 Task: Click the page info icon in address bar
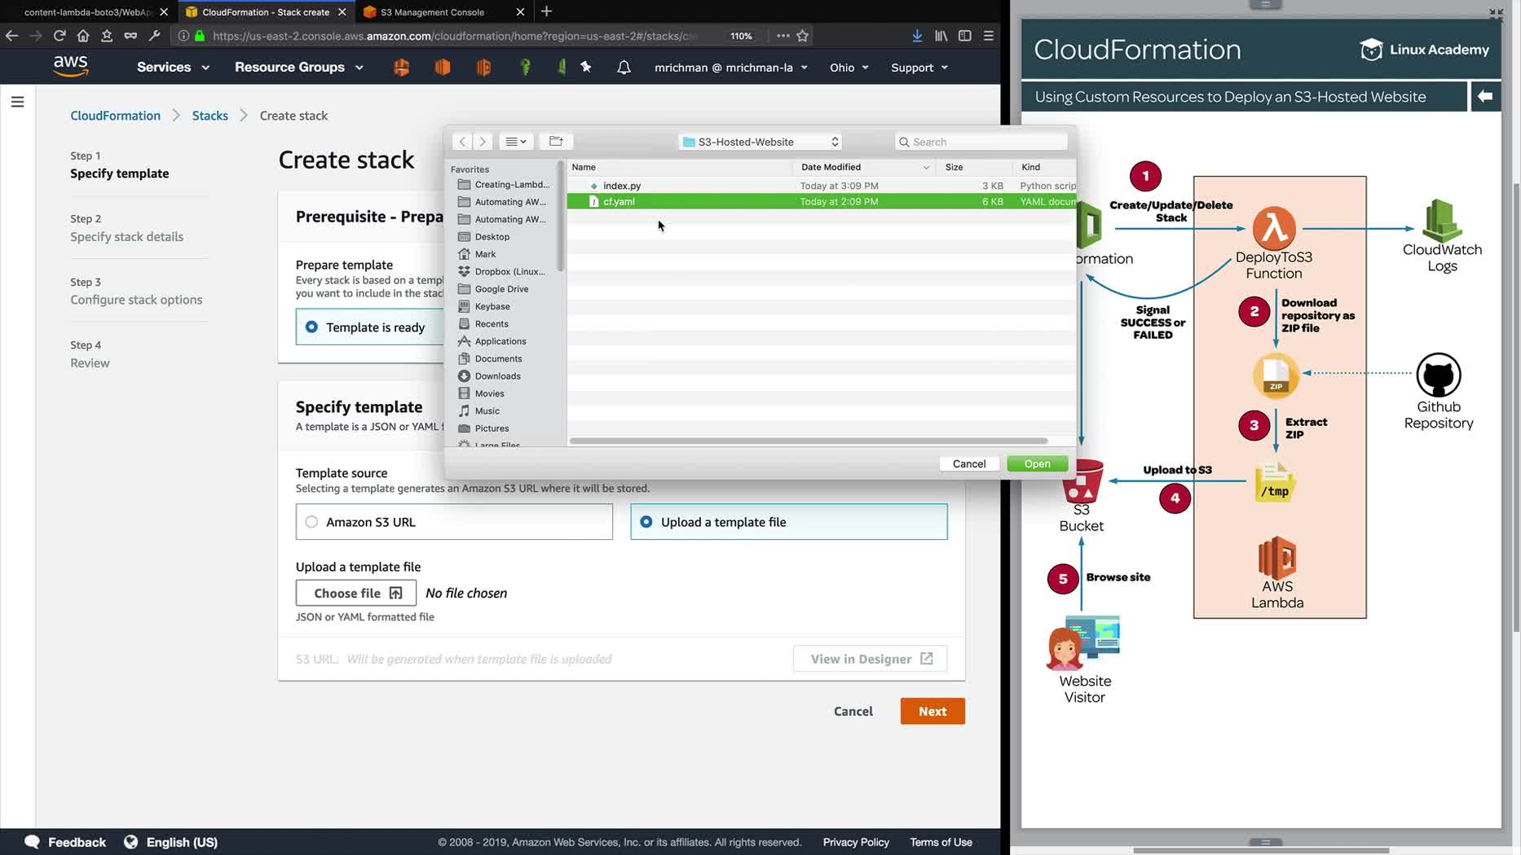pos(183,36)
